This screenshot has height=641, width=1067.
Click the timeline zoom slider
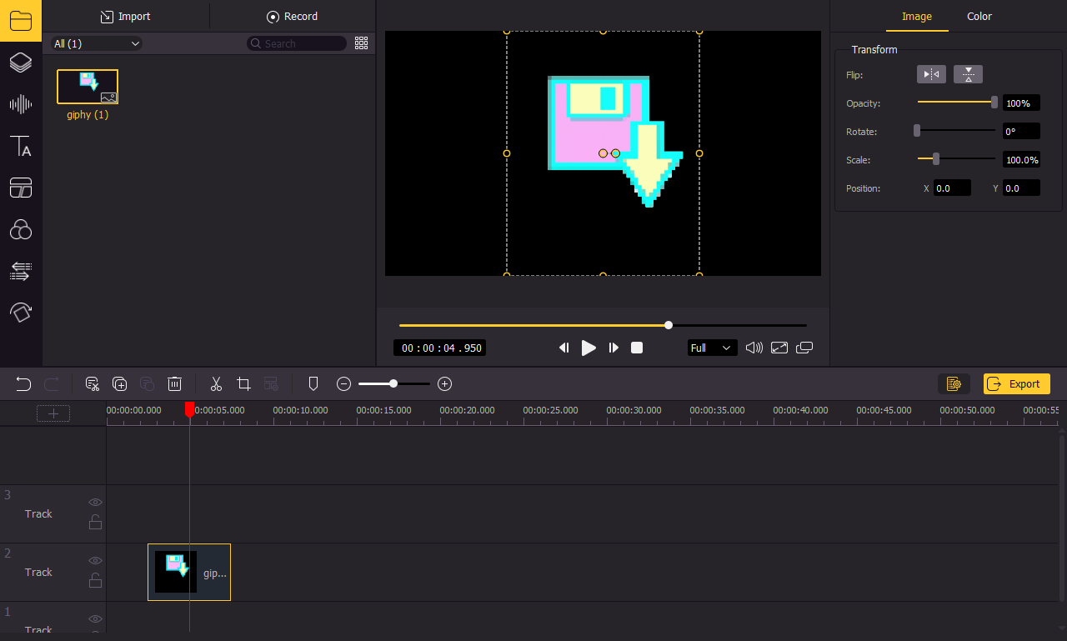[x=394, y=384]
